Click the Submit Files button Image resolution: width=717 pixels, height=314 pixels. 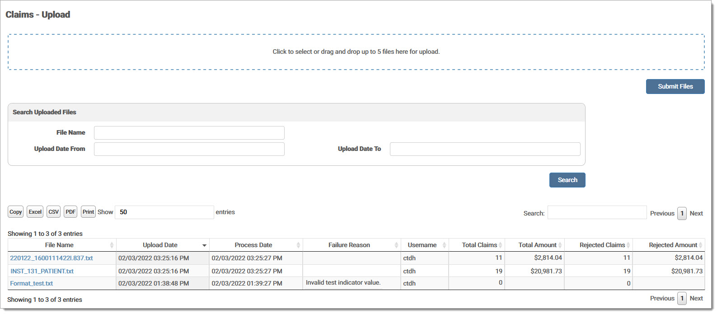(675, 86)
